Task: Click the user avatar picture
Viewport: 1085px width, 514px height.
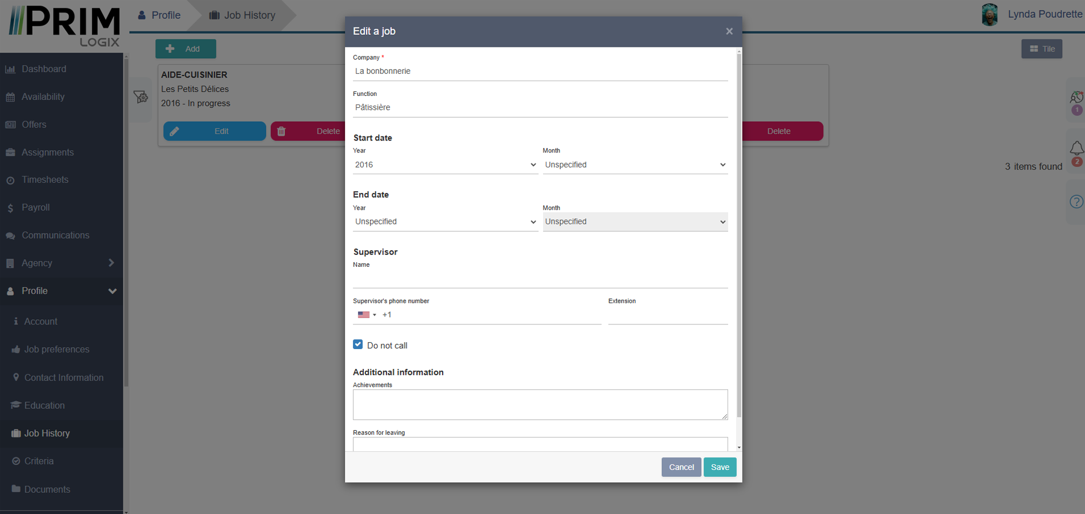Action: click(989, 14)
